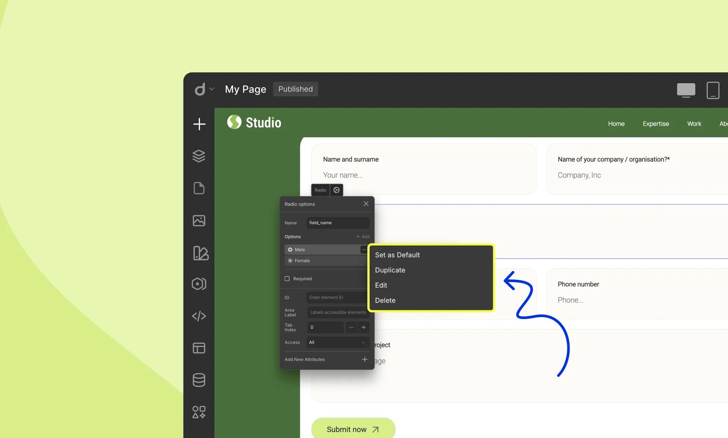This screenshot has width=728, height=438.
Task: Click the Published status badge
Action: pos(296,89)
